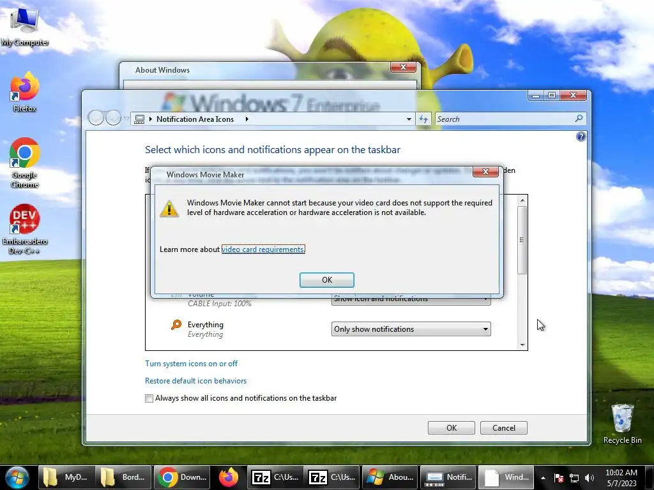Minimize the Notification Area Icons window
654x490 pixels.
click(536, 96)
